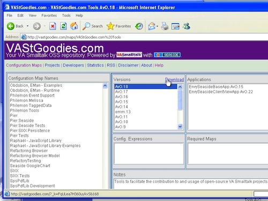Select version AvO.17
This screenshot has height=201, width=268.
146,92
